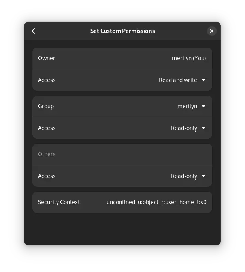Select the unconfined_u:object_r:user_home_t:s0 value
The width and height of the screenshot is (245, 272).
coord(156,202)
